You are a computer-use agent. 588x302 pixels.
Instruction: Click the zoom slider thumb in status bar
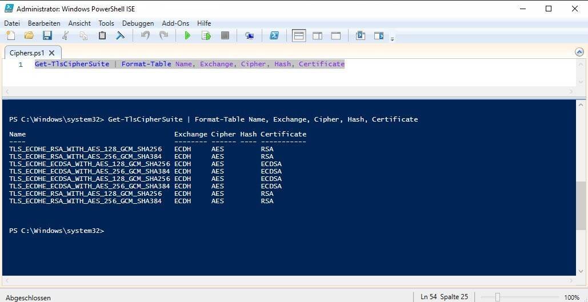(x=498, y=297)
